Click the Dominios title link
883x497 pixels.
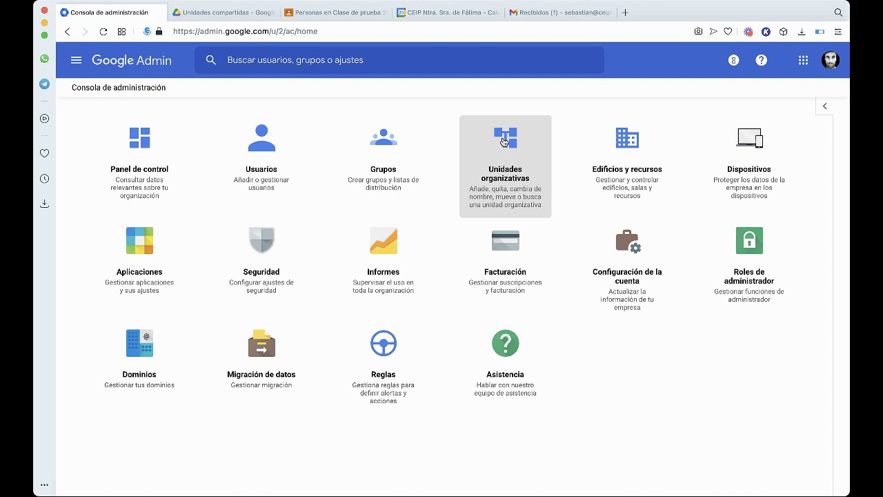pyautogui.click(x=139, y=375)
